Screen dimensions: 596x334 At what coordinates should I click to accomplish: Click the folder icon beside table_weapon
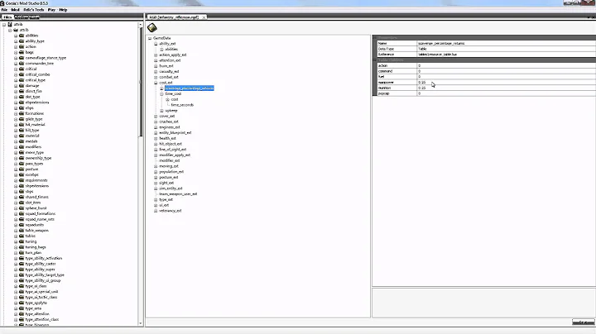tap(22, 231)
